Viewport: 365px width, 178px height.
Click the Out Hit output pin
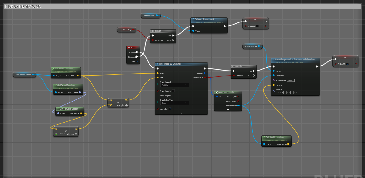coord(205,73)
